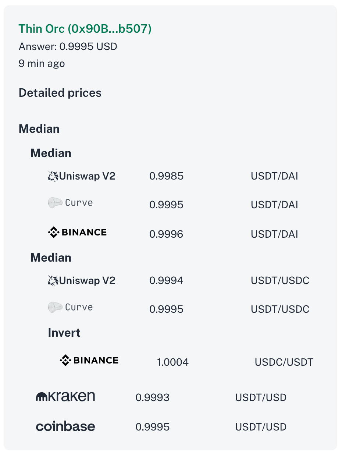The width and height of the screenshot is (342, 457).
Task: Click the Coinbase logo
Action: (65, 426)
